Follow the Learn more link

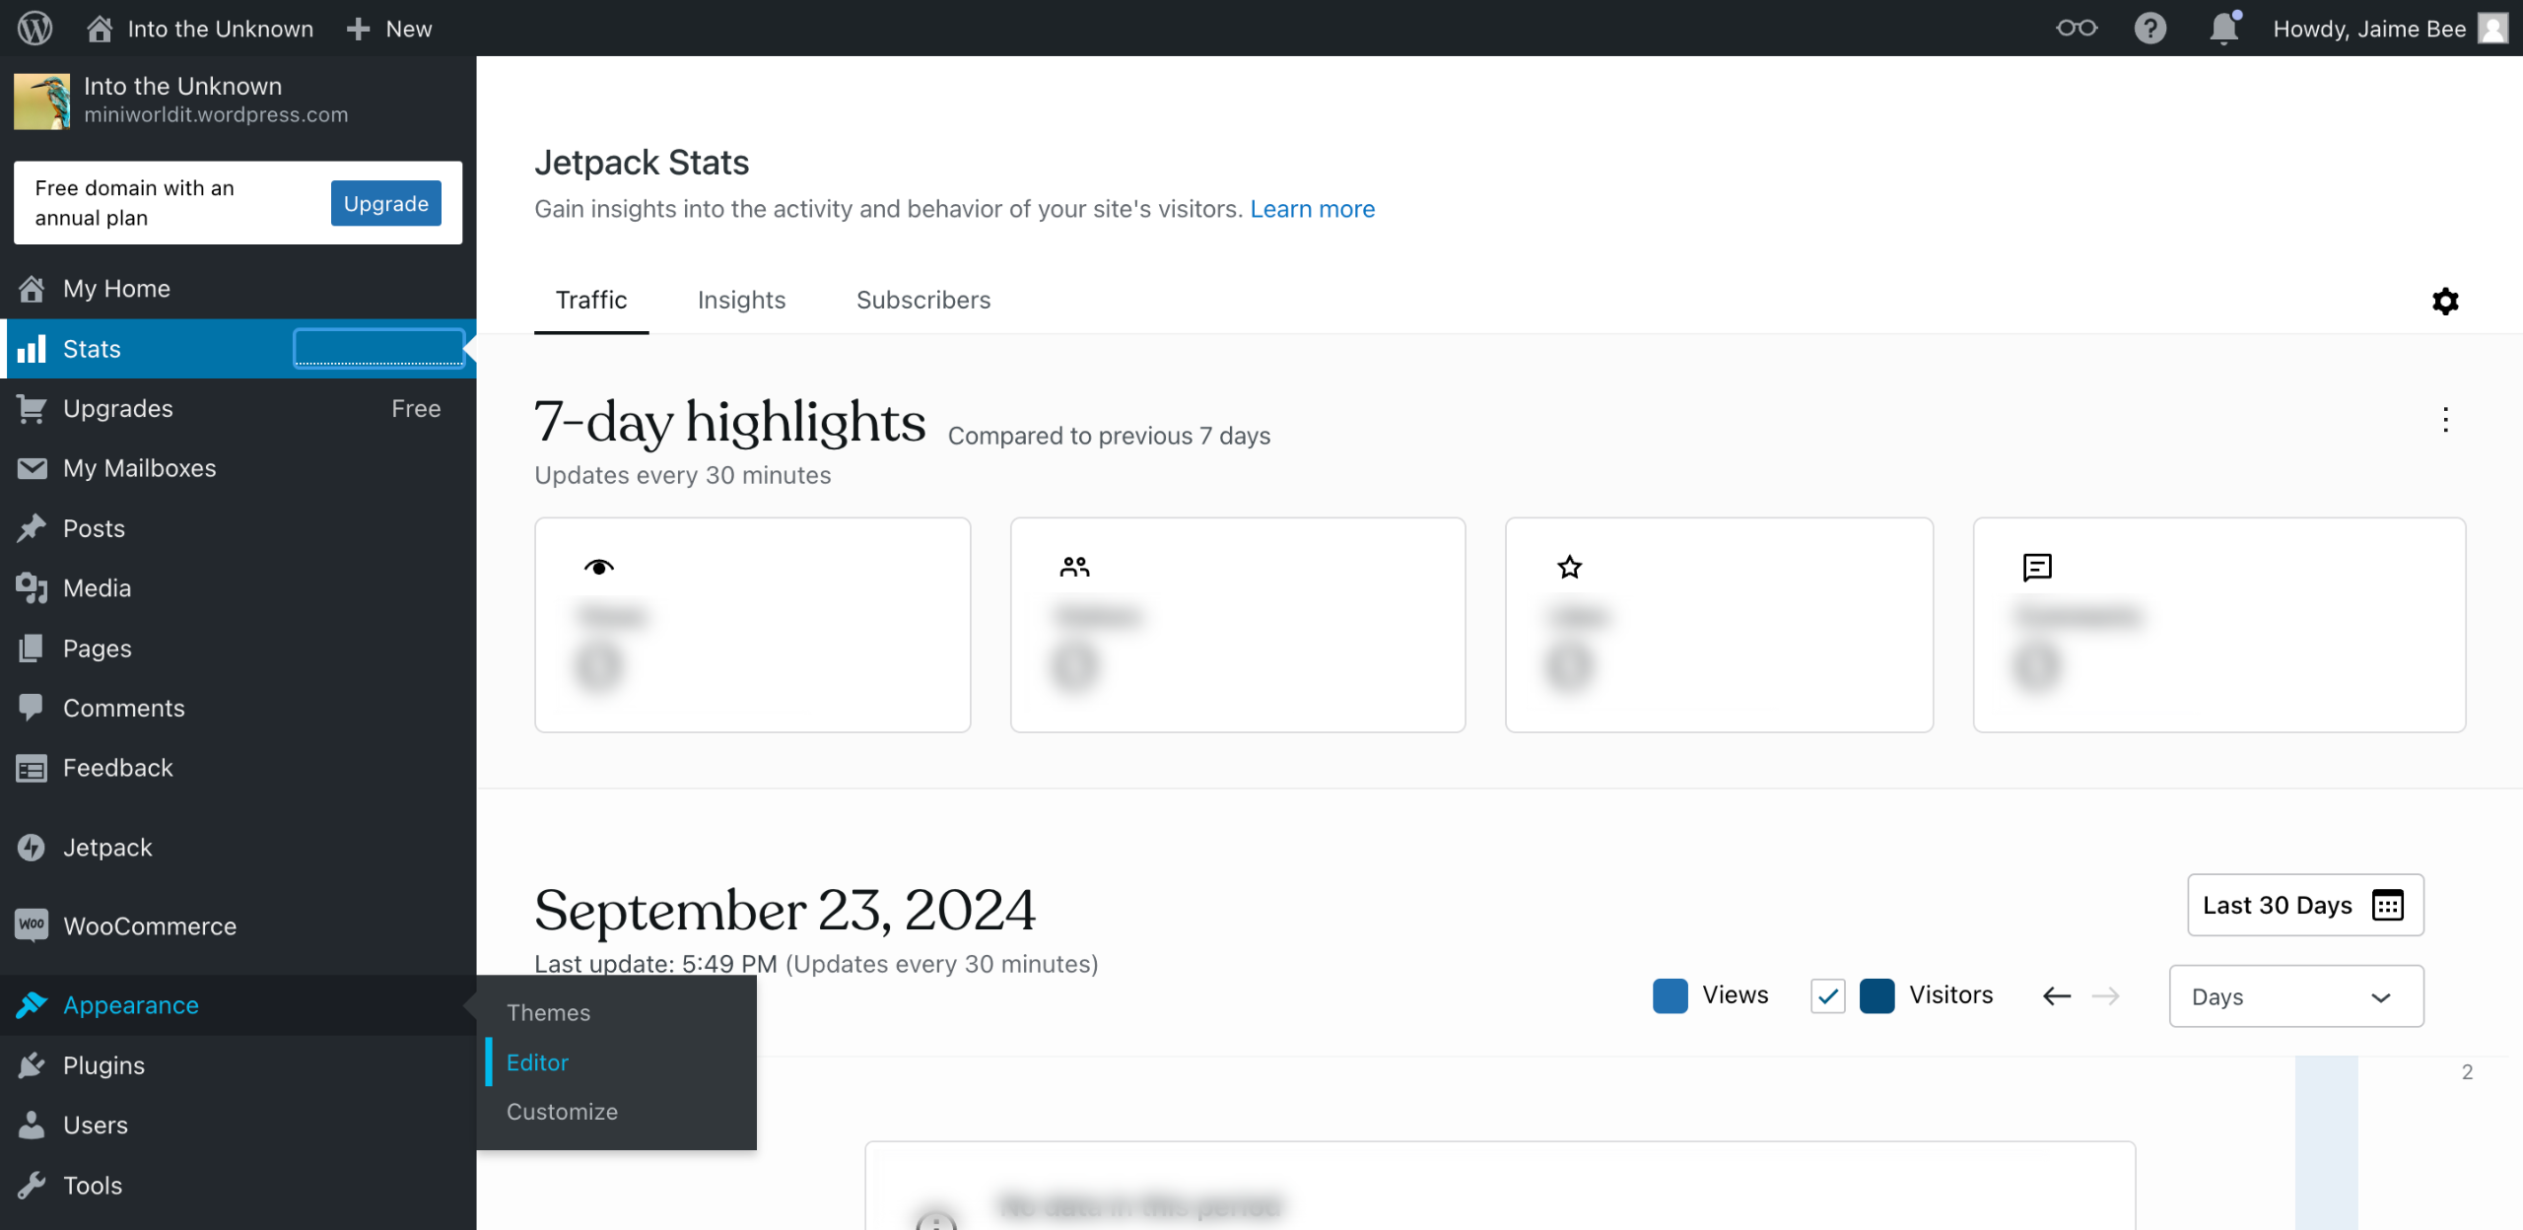pyautogui.click(x=1312, y=209)
